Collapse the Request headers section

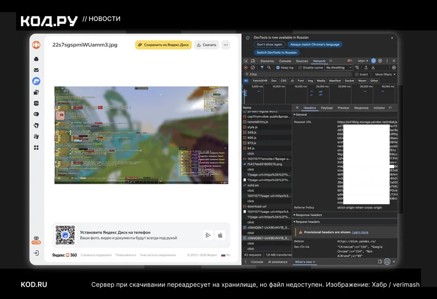pos(306,222)
